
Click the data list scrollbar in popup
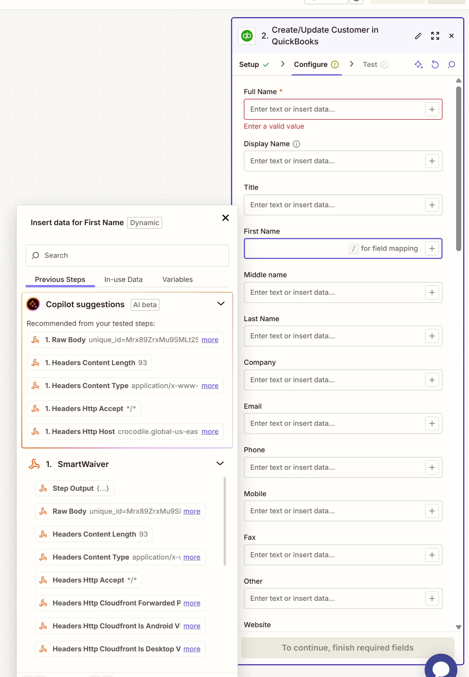pyautogui.click(x=225, y=521)
